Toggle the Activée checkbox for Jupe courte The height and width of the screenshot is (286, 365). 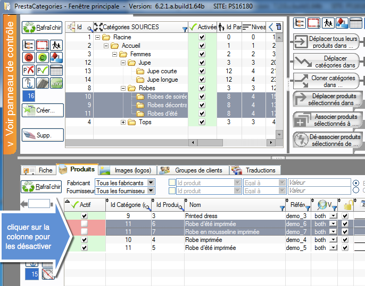(202, 71)
